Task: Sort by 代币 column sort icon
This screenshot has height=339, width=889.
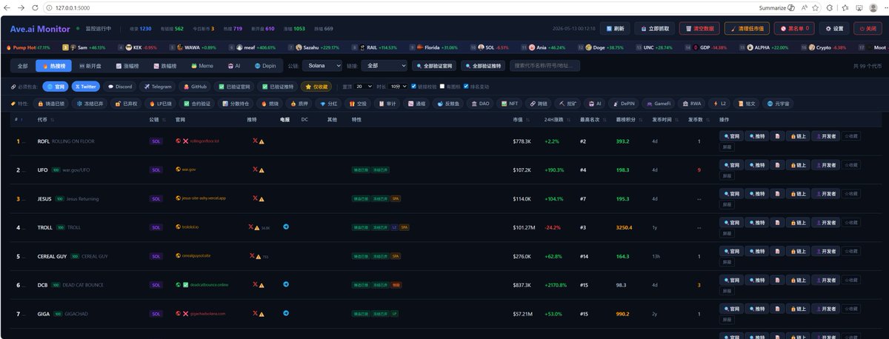Action: [53, 118]
